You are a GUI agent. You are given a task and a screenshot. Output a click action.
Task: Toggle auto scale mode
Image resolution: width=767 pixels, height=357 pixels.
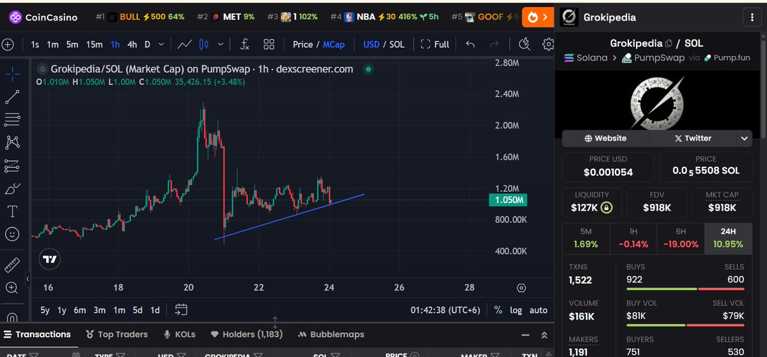tap(538, 310)
